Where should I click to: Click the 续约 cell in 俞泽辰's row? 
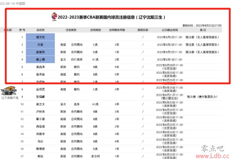[77, 74]
